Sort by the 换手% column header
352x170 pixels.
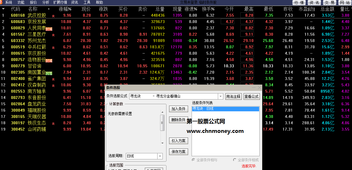click(x=208, y=9)
